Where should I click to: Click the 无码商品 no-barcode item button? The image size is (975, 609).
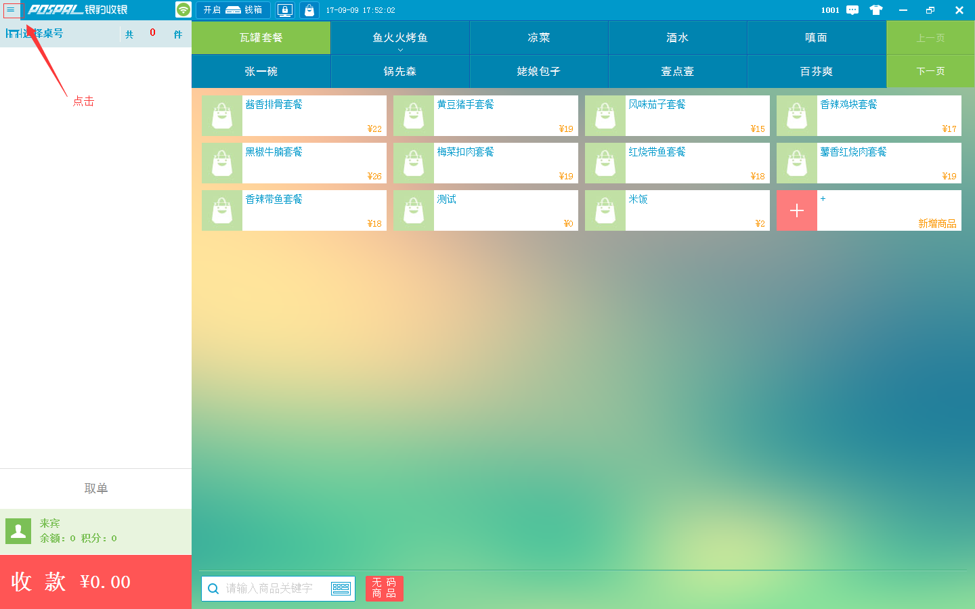[385, 589]
